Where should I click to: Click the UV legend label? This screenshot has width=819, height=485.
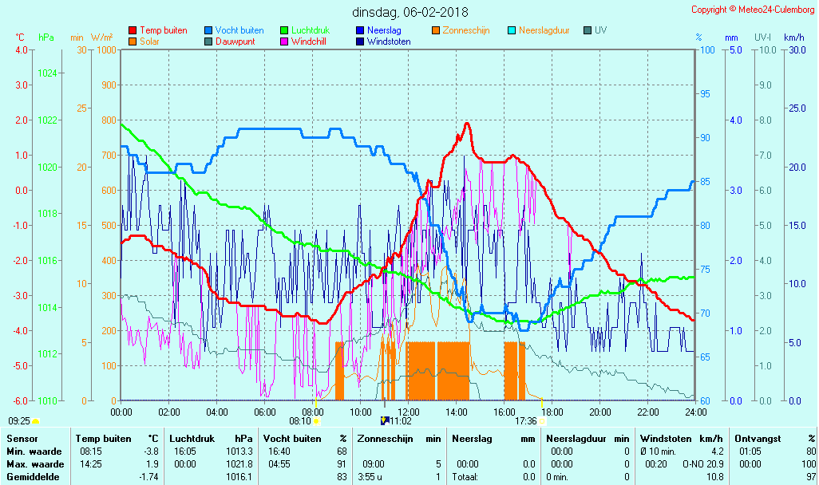(x=600, y=30)
